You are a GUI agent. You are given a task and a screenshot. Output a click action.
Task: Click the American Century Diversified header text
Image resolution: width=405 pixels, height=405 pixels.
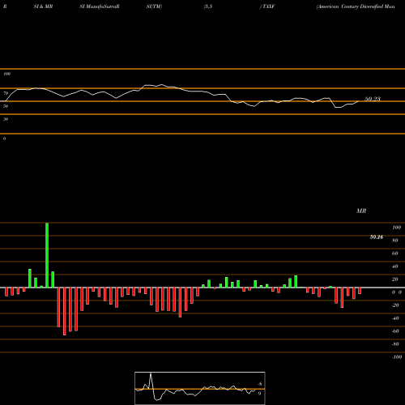click(356, 6)
